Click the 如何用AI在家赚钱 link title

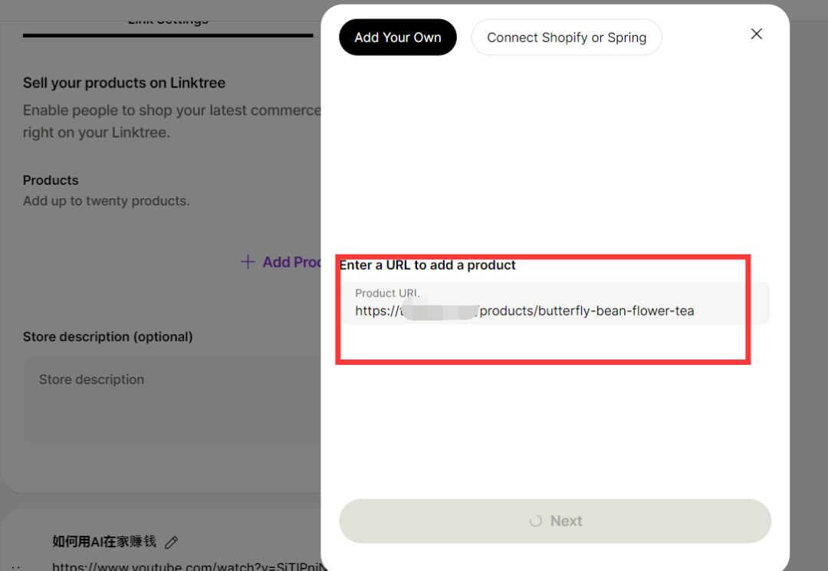[x=104, y=541]
